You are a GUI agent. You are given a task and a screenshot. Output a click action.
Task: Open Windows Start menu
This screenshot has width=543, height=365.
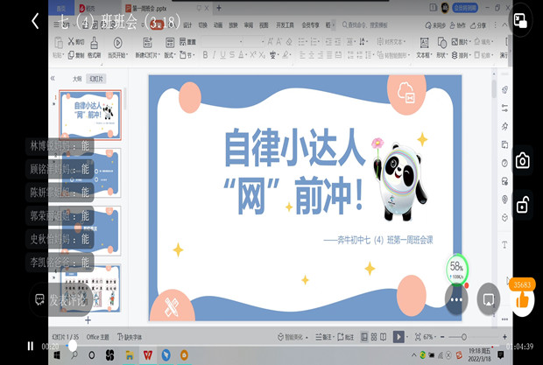coord(57,355)
